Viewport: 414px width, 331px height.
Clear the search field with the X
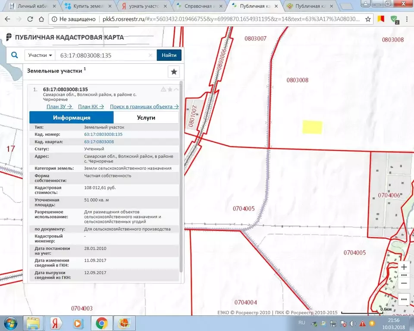[151, 55]
